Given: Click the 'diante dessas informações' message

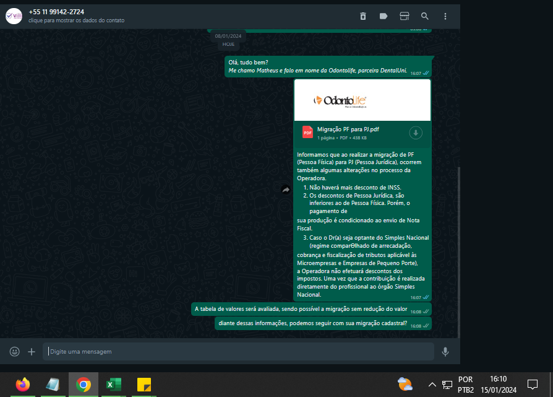Looking at the screenshot, I should [323, 323].
